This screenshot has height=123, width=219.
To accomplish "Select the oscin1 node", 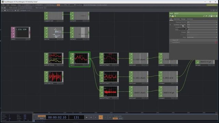I will tap(54, 33).
